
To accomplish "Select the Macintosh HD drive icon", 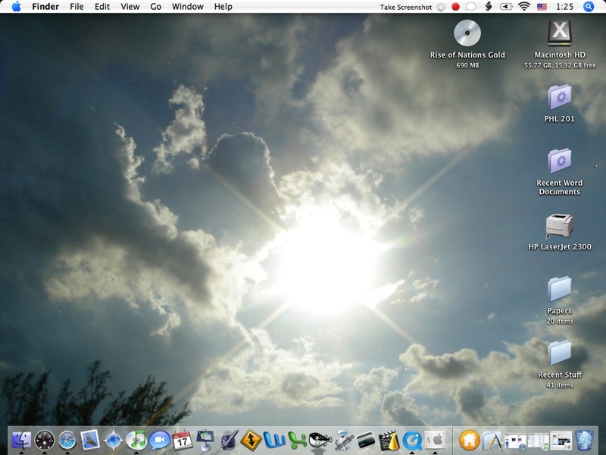I will click(x=559, y=33).
